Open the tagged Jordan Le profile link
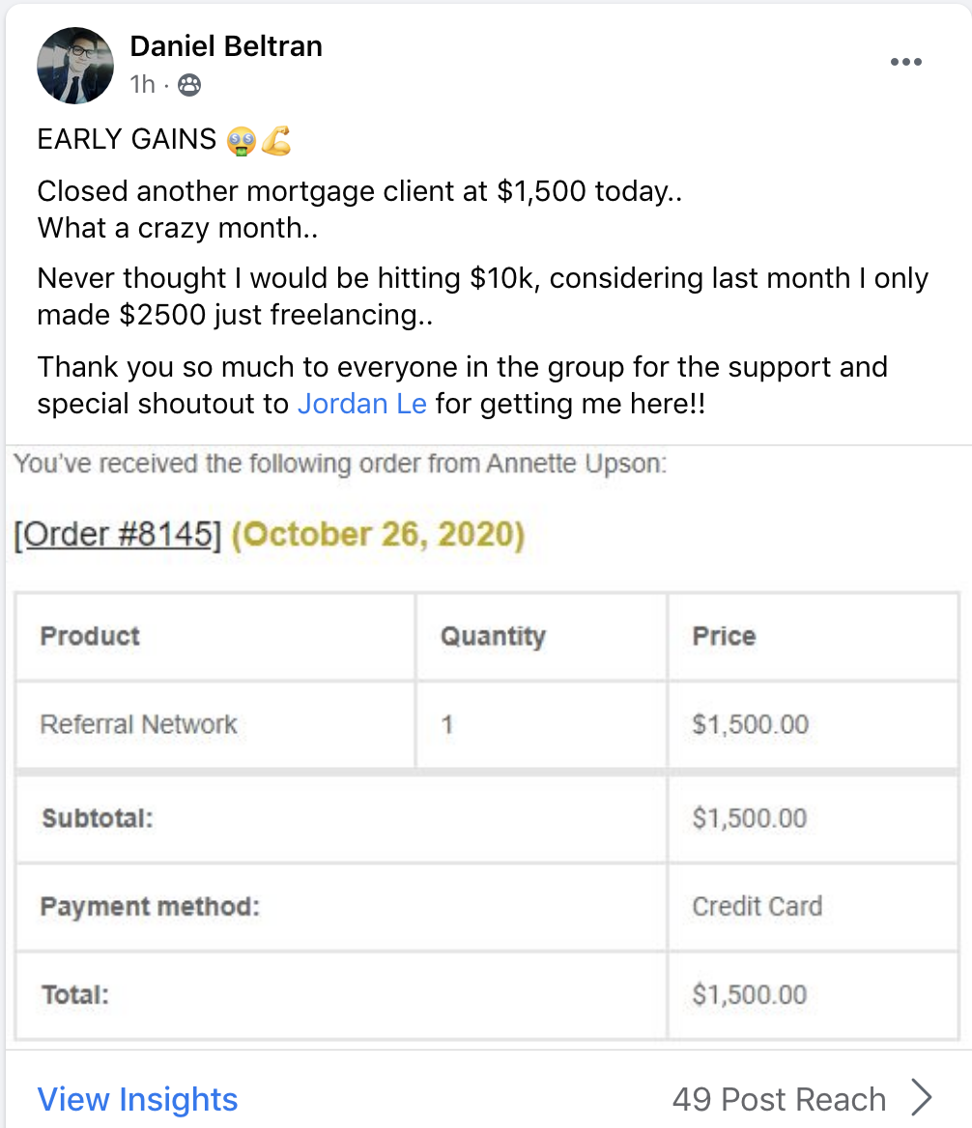 point(362,404)
